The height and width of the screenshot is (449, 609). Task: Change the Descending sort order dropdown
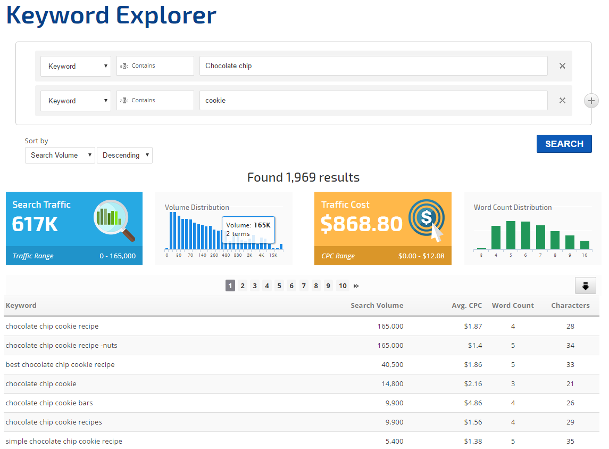124,156
